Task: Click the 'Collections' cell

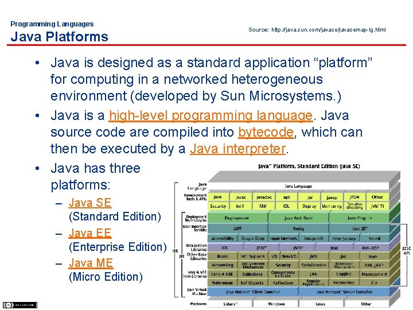Action: tap(252, 274)
